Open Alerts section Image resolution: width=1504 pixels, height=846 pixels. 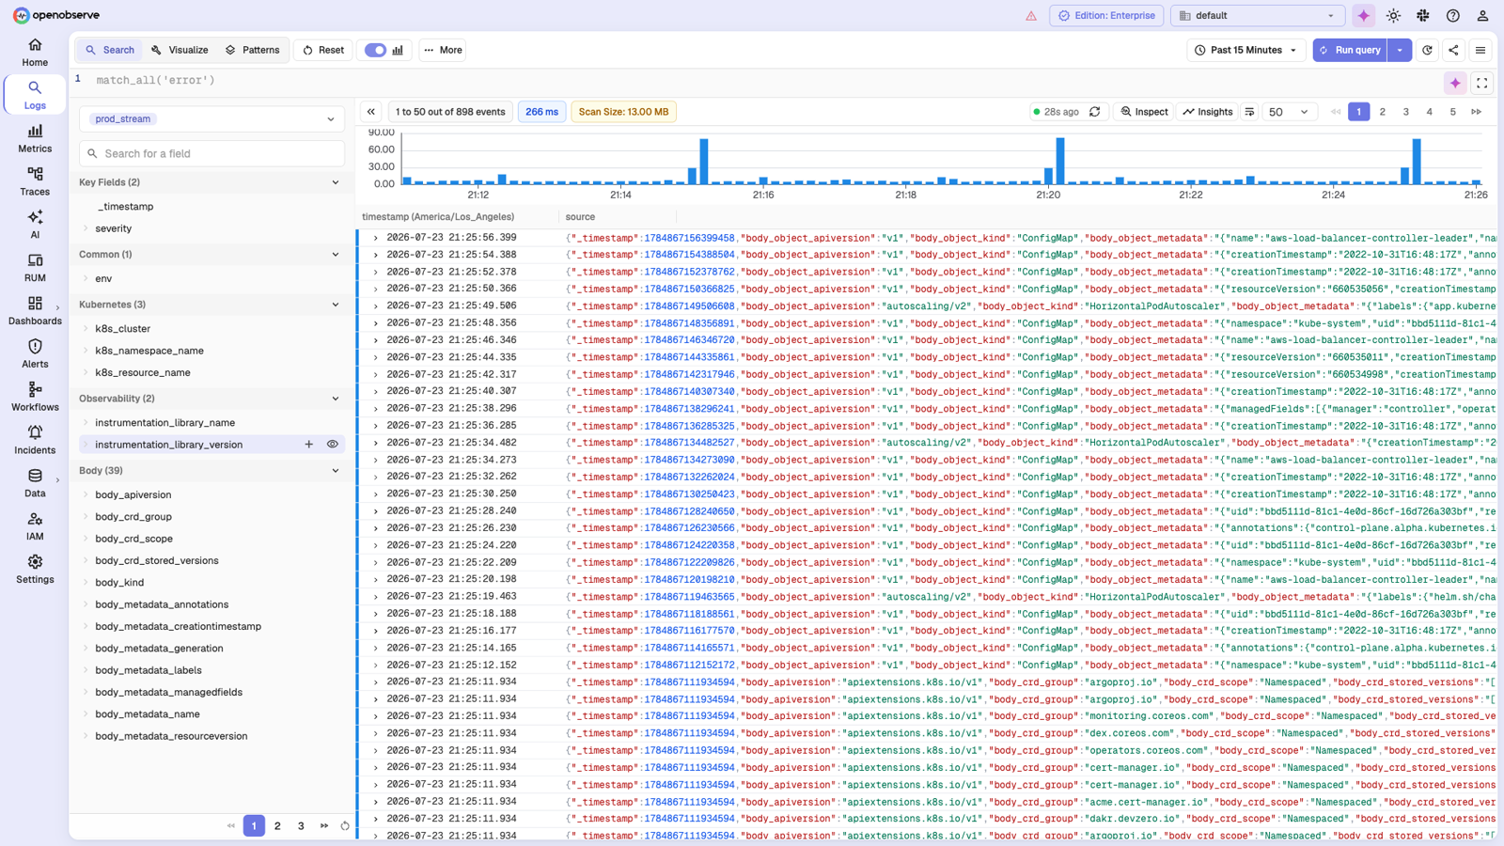(x=35, y=354)
